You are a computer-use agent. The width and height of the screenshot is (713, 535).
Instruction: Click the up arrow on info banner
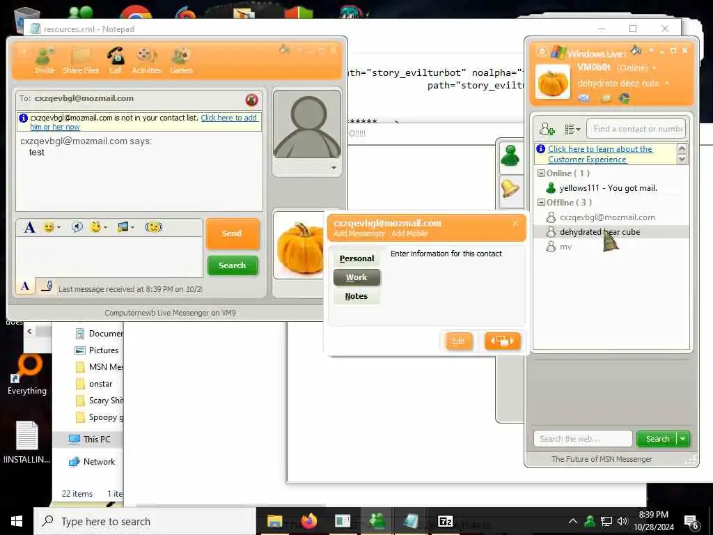(681, 148)
